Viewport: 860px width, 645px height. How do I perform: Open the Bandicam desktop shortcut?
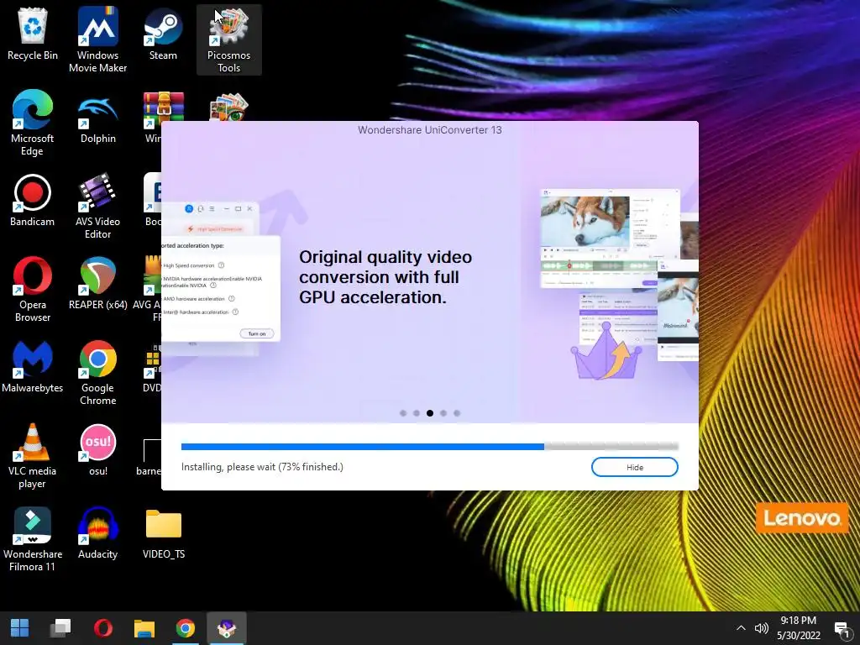pos(33,202)
